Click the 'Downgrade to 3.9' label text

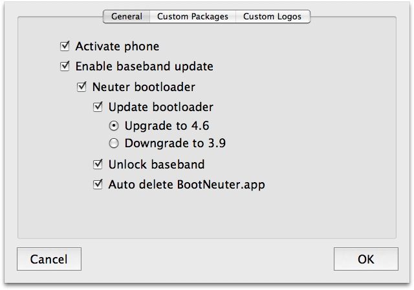coord(175,144)
